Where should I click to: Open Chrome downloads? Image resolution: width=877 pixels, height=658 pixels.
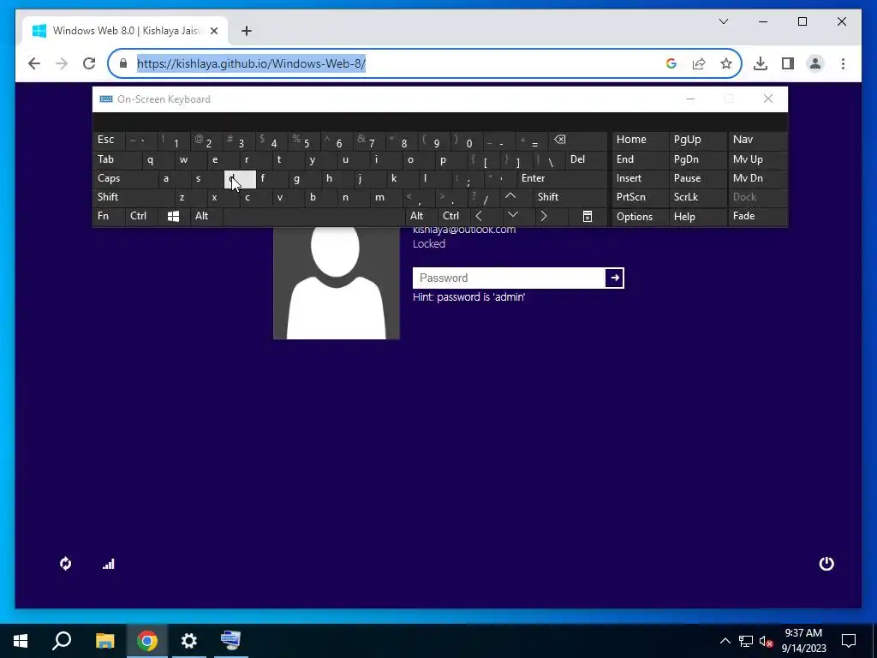pyautogui.click(x=761, y=63)
